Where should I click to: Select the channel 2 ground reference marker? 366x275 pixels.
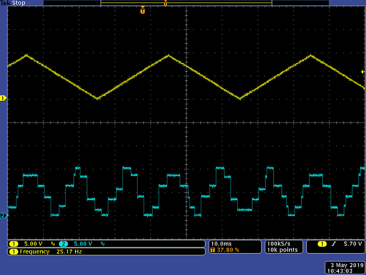coord(3,215)
